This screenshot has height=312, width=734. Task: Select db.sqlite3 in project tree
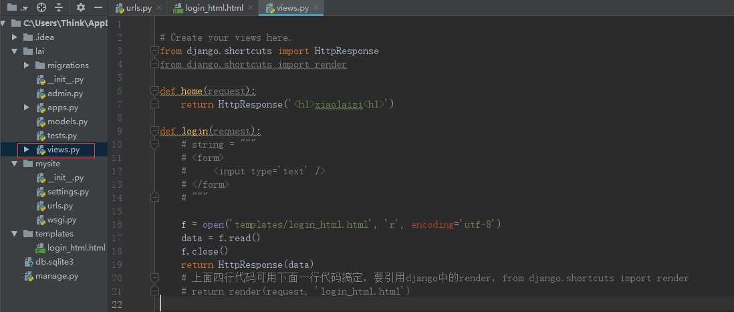click(54, 261)
